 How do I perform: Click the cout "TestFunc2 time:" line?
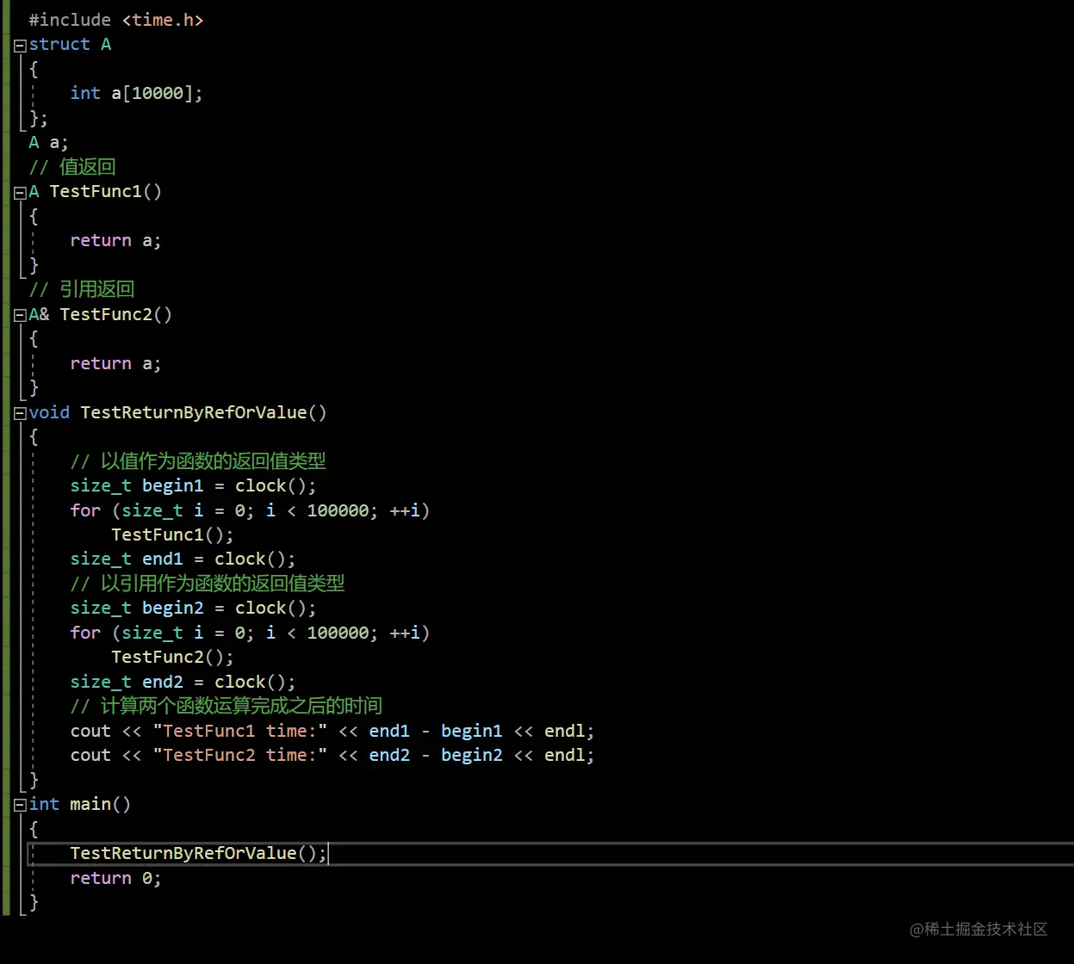click(332, 755)
